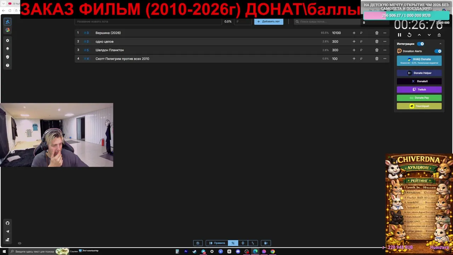The width and height of the screenshot is (453, 255).
Task: Open the layers icon in sidebar
Action: click(7, 49)
